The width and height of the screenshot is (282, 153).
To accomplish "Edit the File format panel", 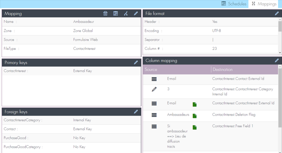I will coord(277,13).
